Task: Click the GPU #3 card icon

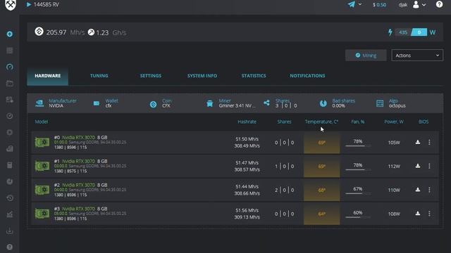Action: coord(42,214)
